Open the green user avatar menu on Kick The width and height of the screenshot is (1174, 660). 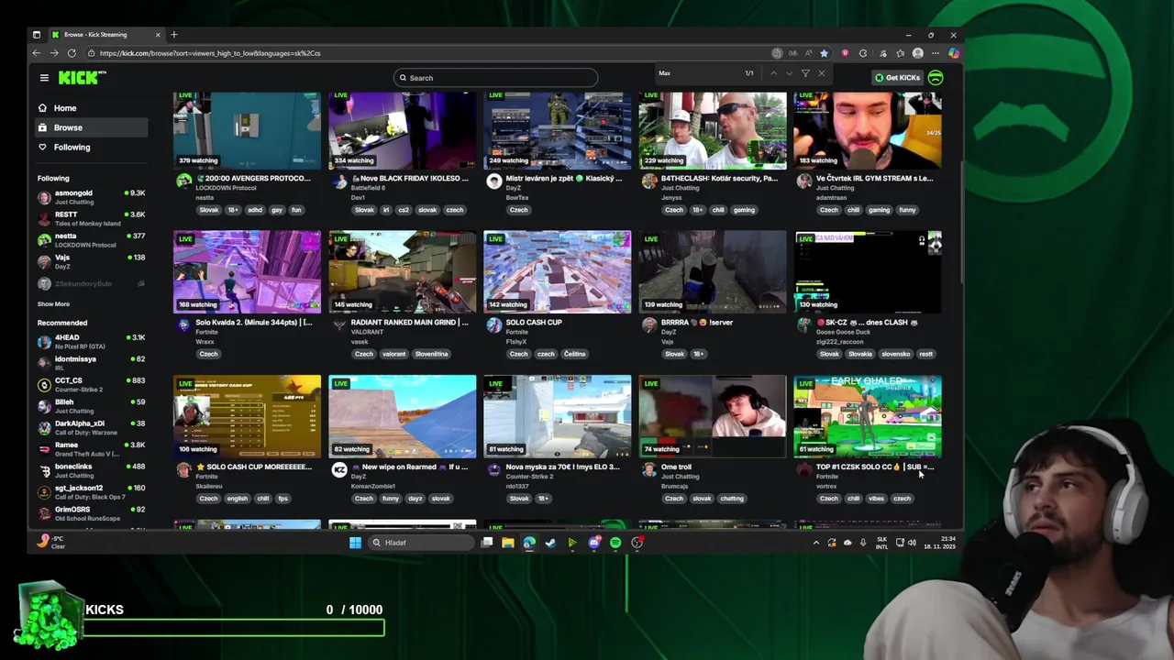936,78
